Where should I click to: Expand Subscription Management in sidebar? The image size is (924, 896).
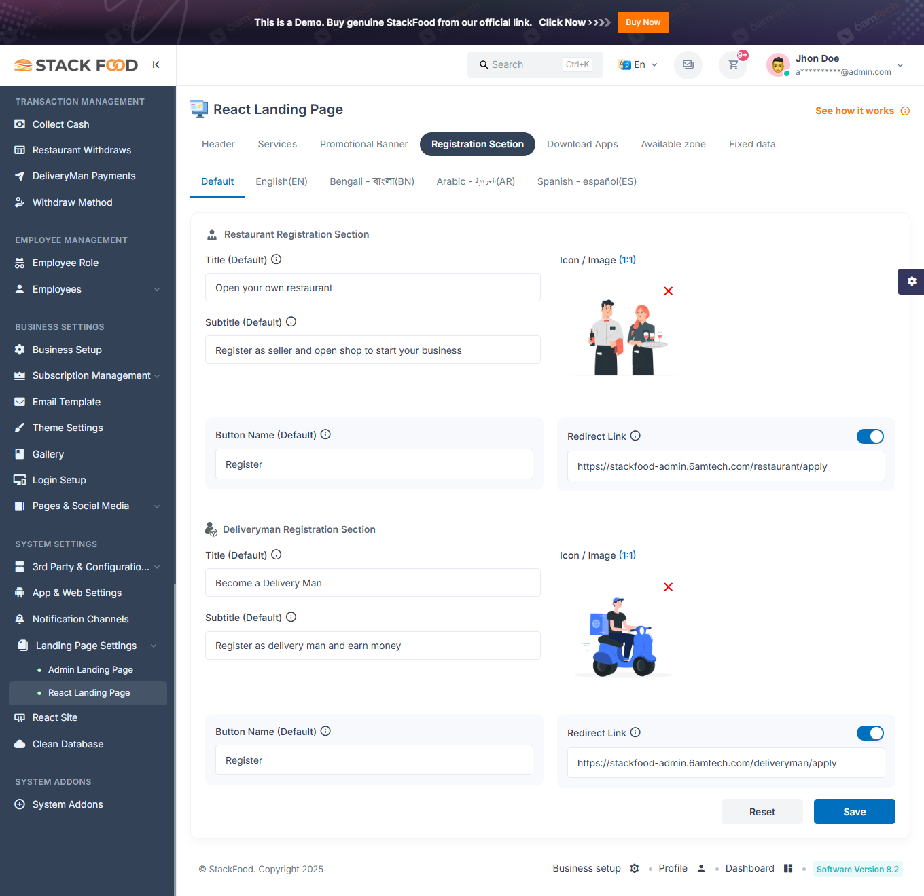point(157,376)
